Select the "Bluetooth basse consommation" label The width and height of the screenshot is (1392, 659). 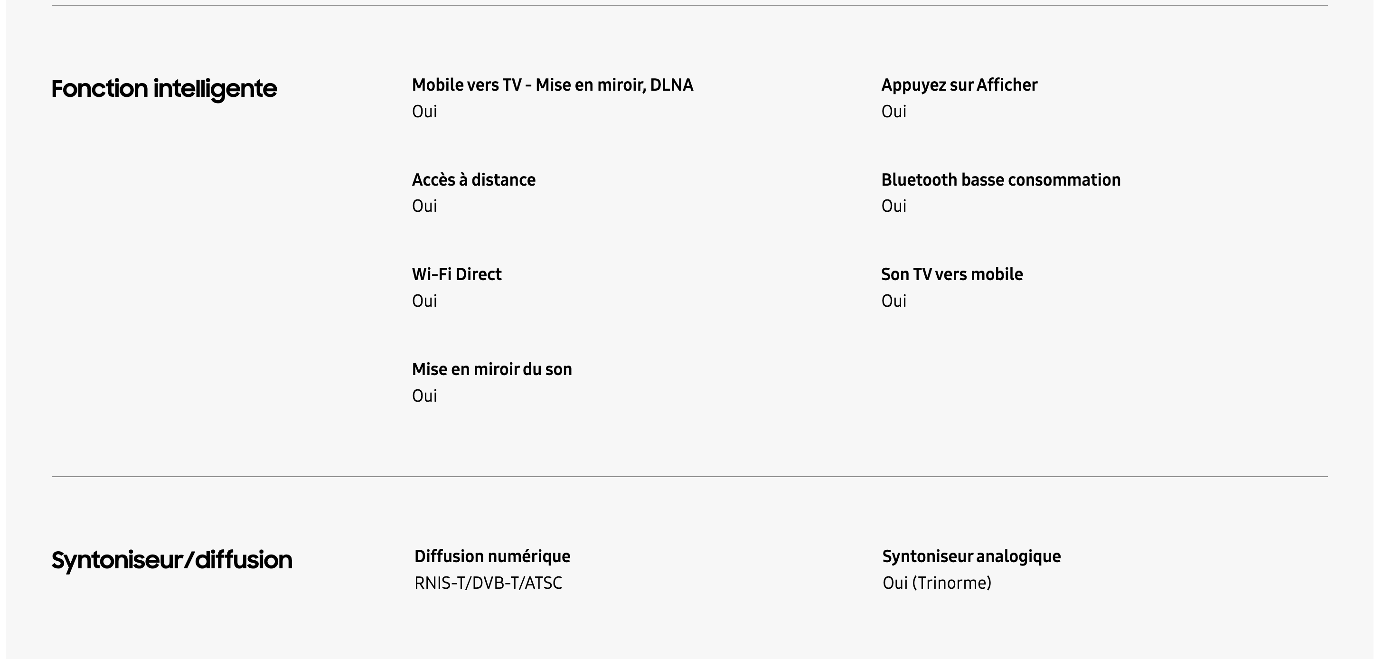click(1001, 179)
